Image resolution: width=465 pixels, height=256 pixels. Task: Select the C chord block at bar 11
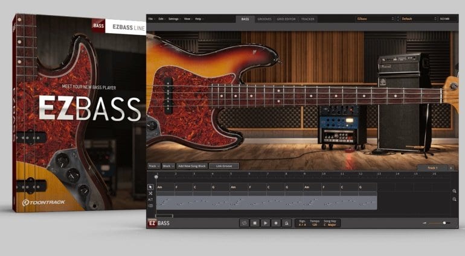[x=349, y=187]
